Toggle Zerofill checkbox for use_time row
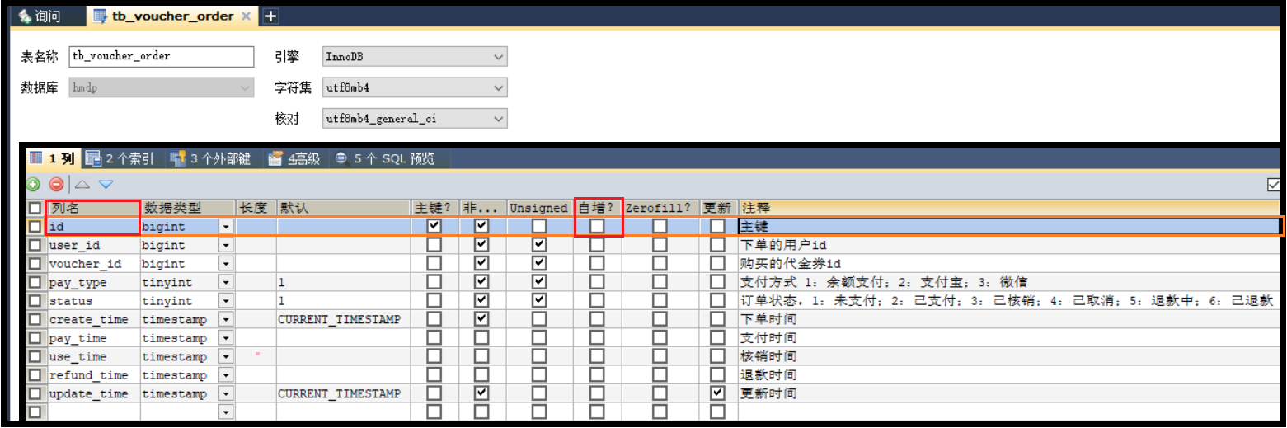 pos(660,356)
